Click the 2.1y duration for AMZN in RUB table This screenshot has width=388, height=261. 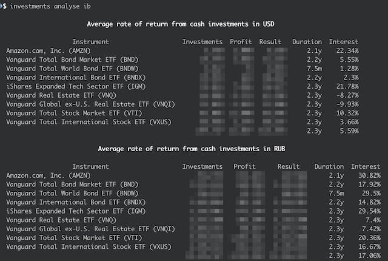pos(336,175)
